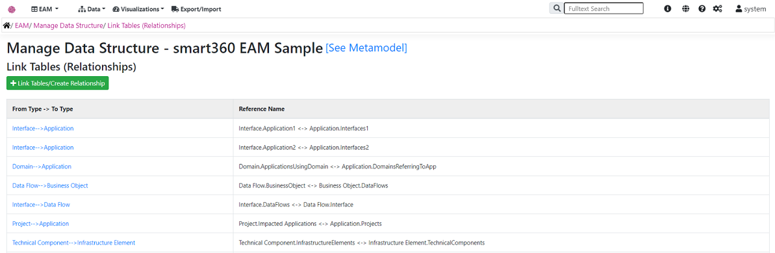Expand the Visualizations dropdown menu
This screenshot has height=253, width=775.
click(x=138, y=9)
